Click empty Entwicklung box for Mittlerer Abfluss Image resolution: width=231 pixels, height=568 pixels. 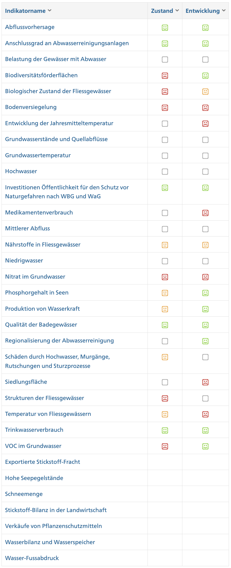click(x=205, y=229)
